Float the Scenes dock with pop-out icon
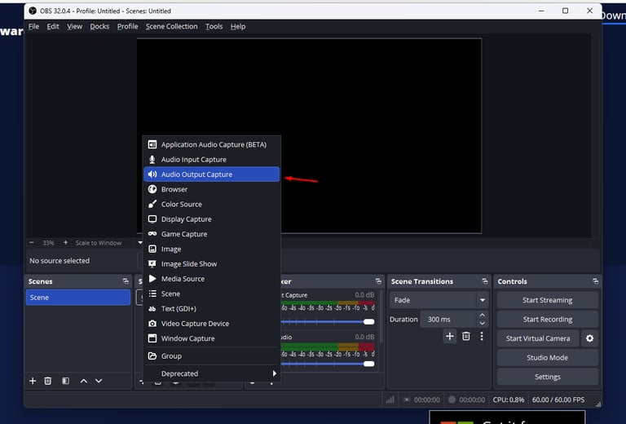Viewport: 626px width, 424px height. 126,281
